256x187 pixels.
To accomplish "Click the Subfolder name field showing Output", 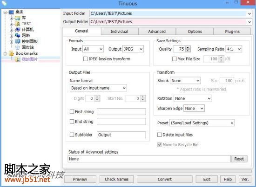I will pyautogui.click(x=121, y=135).
